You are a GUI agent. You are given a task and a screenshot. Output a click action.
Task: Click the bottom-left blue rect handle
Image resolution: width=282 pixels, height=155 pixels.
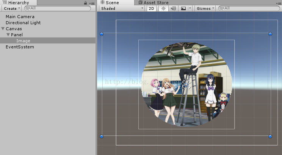click(102, 136)
